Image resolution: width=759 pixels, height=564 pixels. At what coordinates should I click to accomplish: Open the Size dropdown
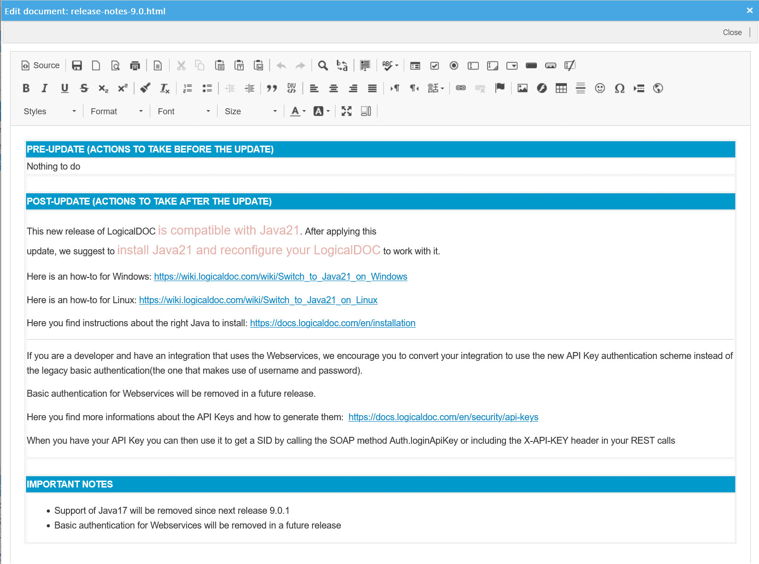coord(251,111)
